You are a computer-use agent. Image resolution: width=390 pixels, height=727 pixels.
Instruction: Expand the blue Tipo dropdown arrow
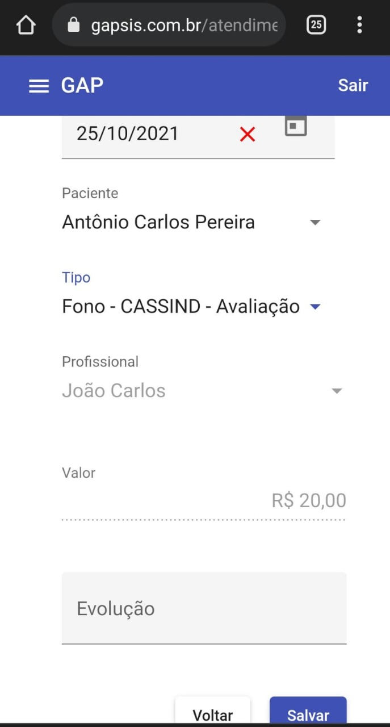[315, 307]
